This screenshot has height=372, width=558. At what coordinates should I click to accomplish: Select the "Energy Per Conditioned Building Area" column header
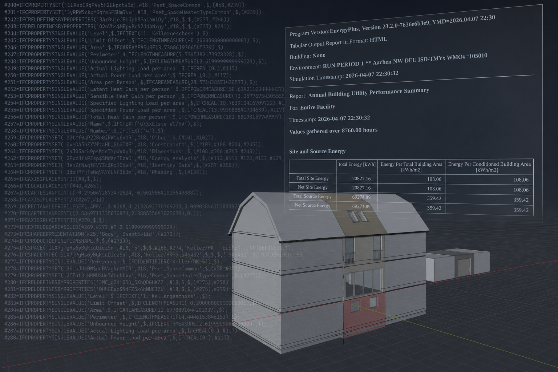pyautogui.click(x=489, y=167)
